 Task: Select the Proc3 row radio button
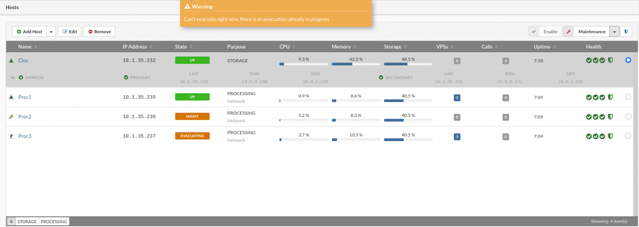[x=628, y=136]
